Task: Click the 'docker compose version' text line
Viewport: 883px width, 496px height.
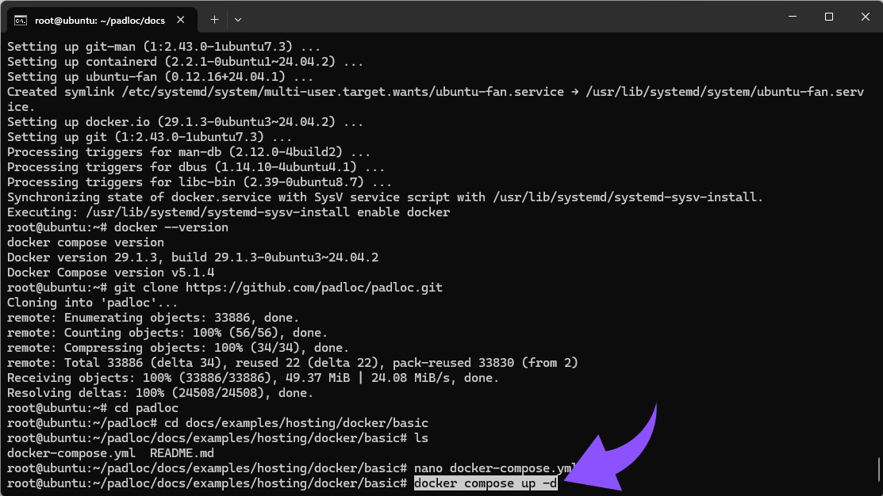Action: point(86,242)
